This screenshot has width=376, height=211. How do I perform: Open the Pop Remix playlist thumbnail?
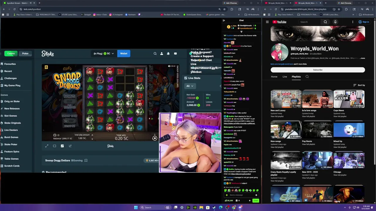[x=318, y=130]
